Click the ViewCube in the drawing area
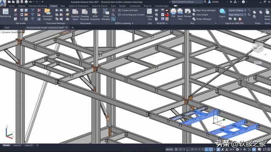Screen dimensions: 271x152 (x=258, y=48)
